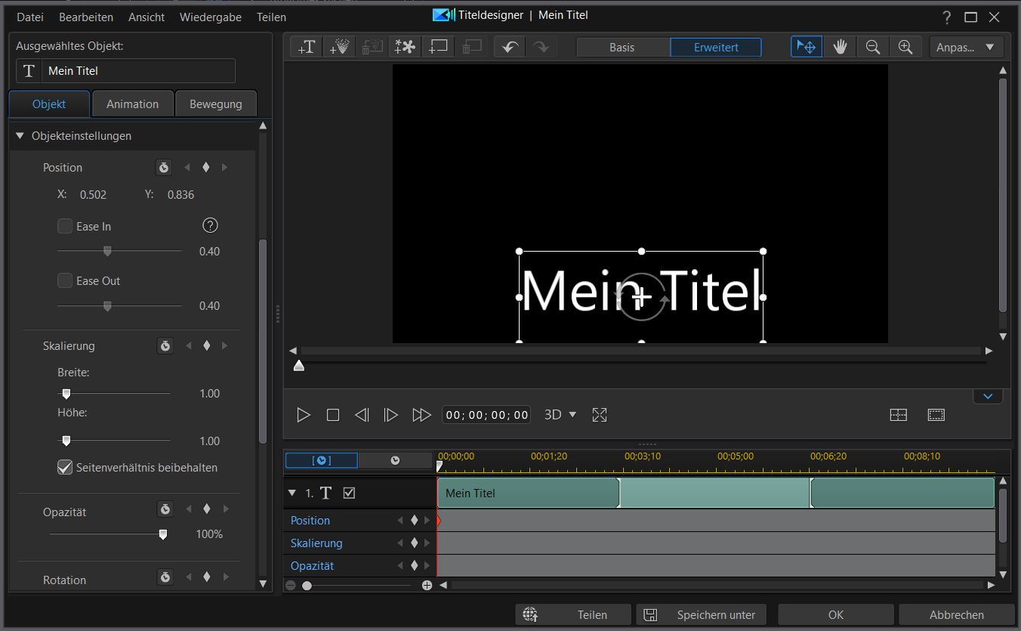Toggle fullscreen preview icon
The height and width of the screenshot is (631, 1021).
tap(600, 415)
